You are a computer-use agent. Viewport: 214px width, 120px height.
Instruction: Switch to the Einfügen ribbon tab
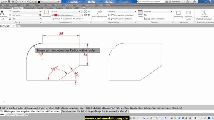pos(7,8)
